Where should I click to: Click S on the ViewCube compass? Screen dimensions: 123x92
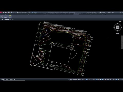pos(118,31)
